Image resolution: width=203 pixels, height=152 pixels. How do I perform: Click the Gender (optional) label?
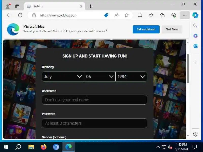[54, 137]
